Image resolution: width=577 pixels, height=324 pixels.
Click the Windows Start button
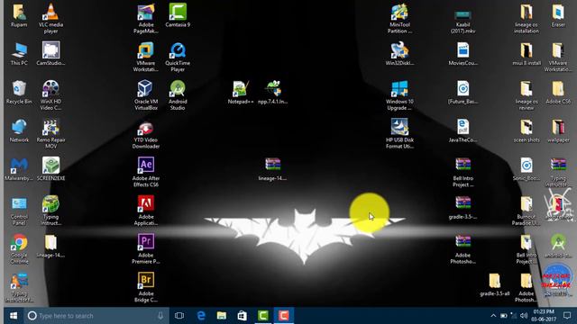[x=14, y=316]
